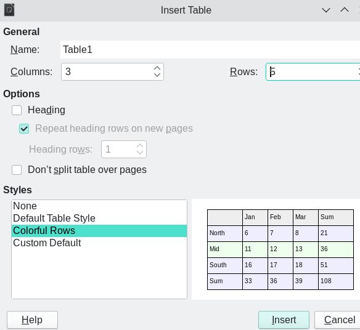Enable the Heading checkbox
Screen dimensions: 360x330
click(x=17, y=110)
